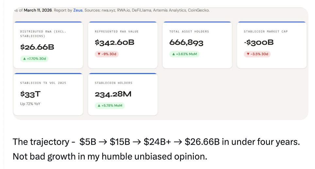Click the +3.63% MoM green badge

(184, 54)
